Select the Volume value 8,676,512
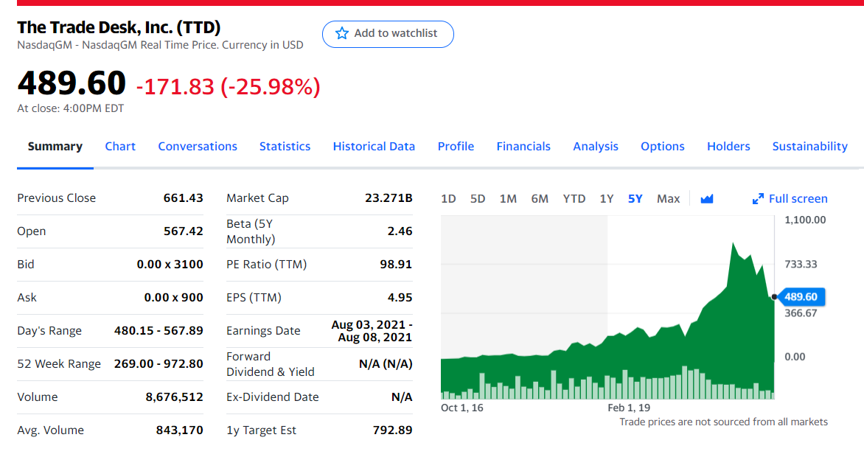Screen dimensions: 864x471 click(174, 397)
